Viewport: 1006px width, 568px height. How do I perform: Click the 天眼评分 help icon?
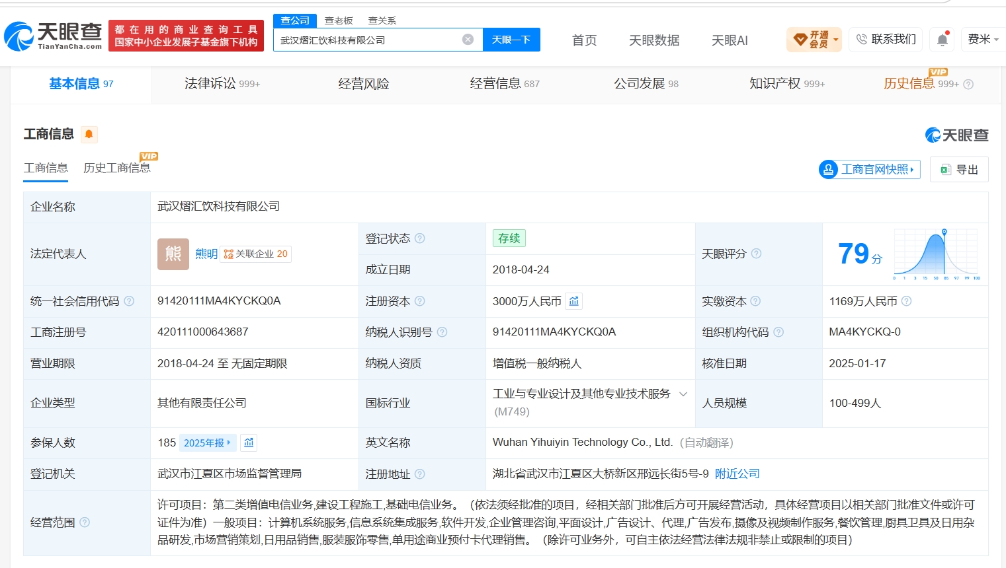coord(756,254)
